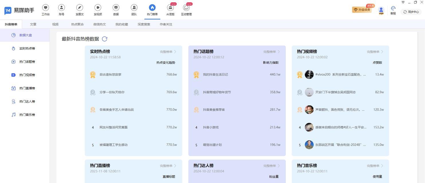The height and width of the screenshot is (183, 425).
Task: Open the topic 我的抖音生活日记
Action: tap(215, 74)
